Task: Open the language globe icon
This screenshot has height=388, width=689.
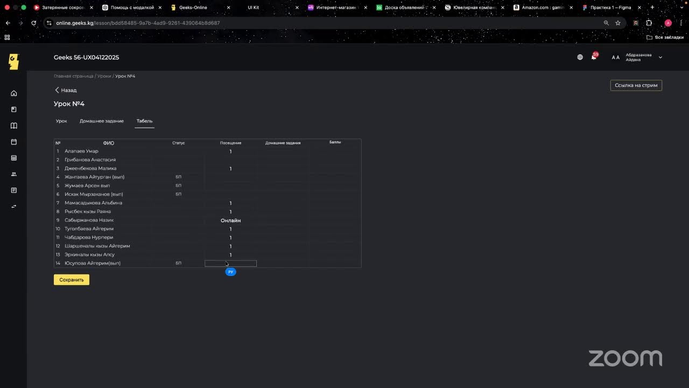Action: (x=580, y=57)
